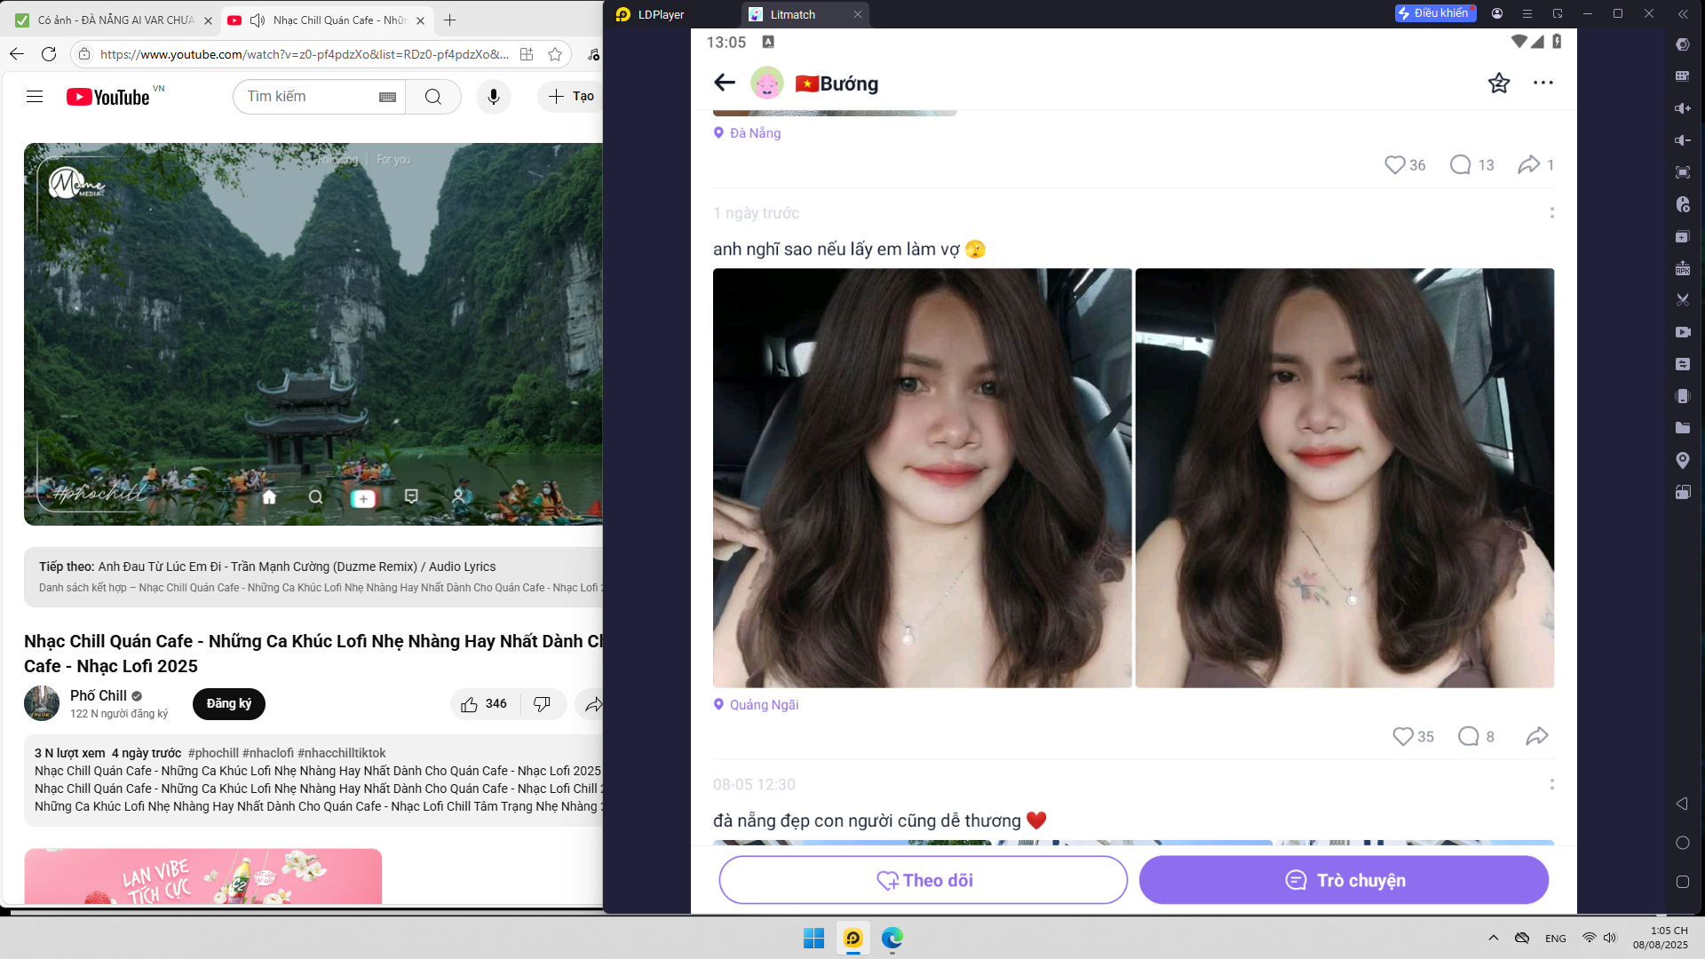Open Microsoft Edge from the taskbar
This screenshot has width=1705, height=959.
[x=892, y=939]
